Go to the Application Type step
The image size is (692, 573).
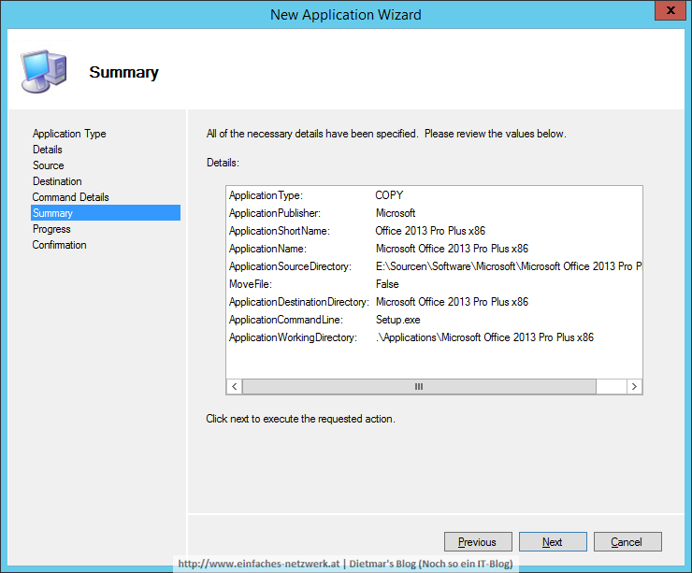[x=69, y=134]
